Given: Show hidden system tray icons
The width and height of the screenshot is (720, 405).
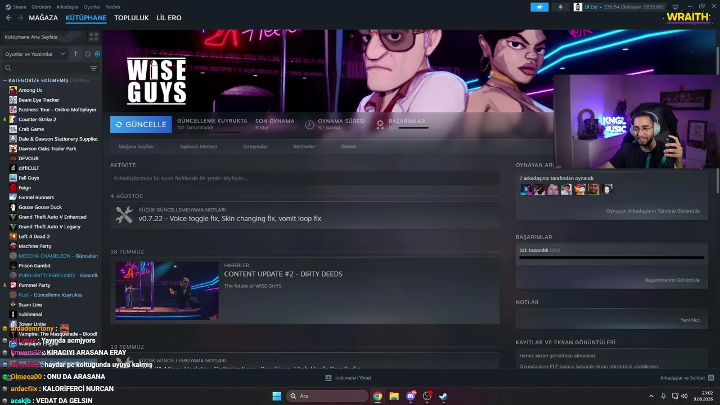Looking at the screenshot, I should click(651, 396).
